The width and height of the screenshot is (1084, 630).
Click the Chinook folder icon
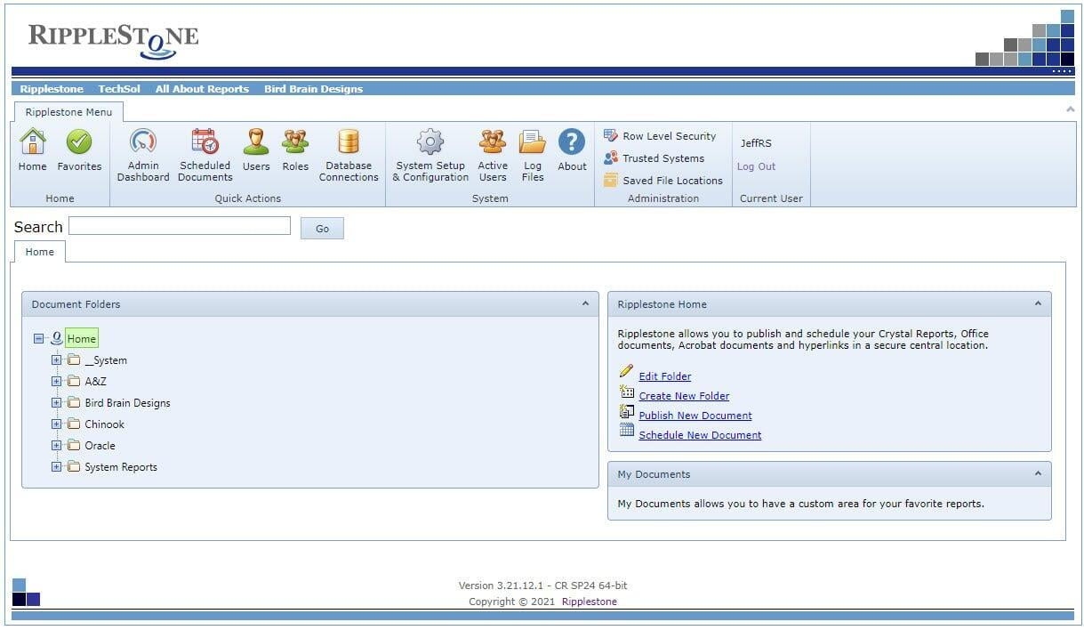pyautogui.click(x=74, y=424)
